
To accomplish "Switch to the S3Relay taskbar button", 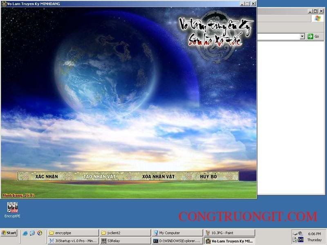I will pyautogui.click(x=125, y=241).
